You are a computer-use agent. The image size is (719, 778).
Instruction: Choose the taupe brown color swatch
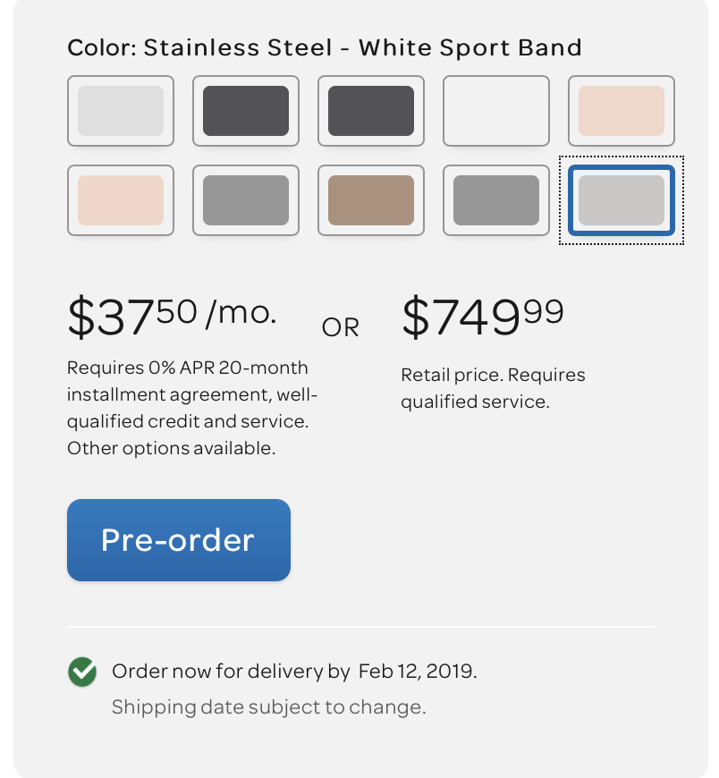coord(371,200)
